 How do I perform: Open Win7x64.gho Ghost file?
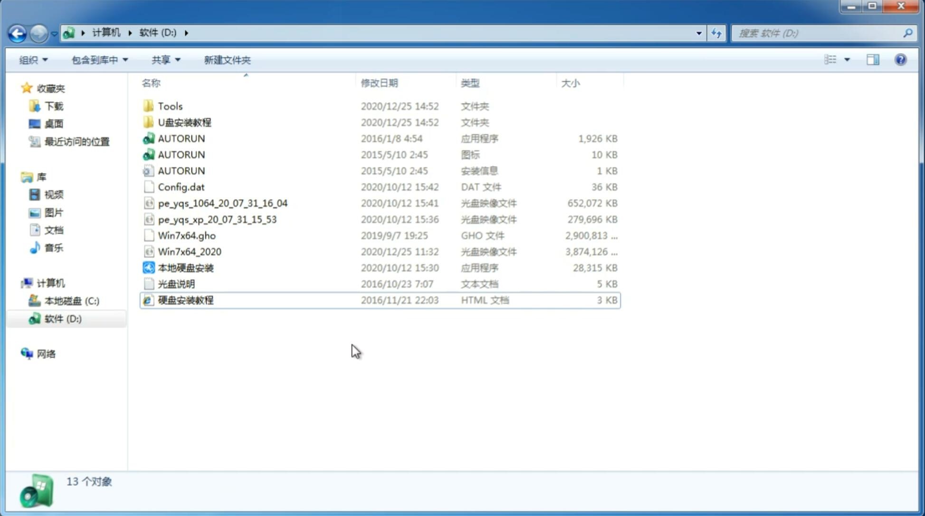(187, 235)
